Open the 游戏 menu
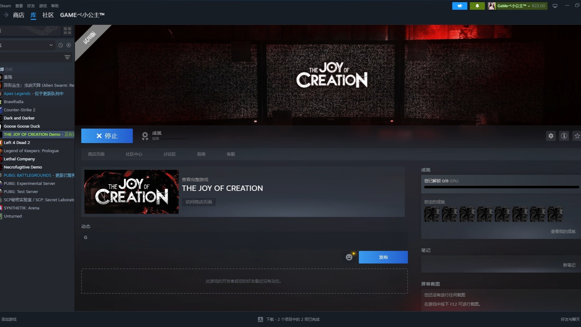The height and width of the screenshot is (327, 581). [x=43, y=6]
